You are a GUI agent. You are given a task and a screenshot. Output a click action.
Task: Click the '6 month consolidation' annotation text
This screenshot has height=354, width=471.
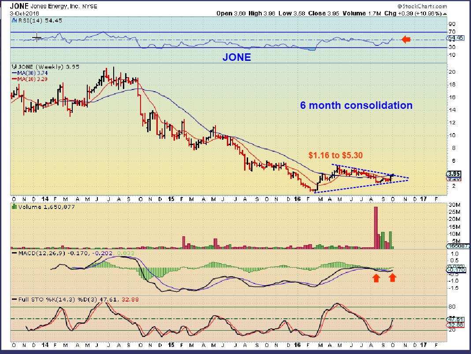pyautogui.click(x=356, y=105)
